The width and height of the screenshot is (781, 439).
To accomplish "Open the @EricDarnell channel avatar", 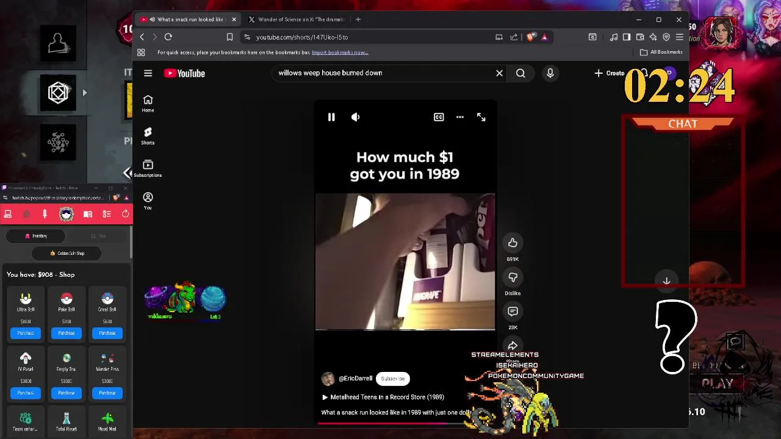I will (x=328, y=379).
